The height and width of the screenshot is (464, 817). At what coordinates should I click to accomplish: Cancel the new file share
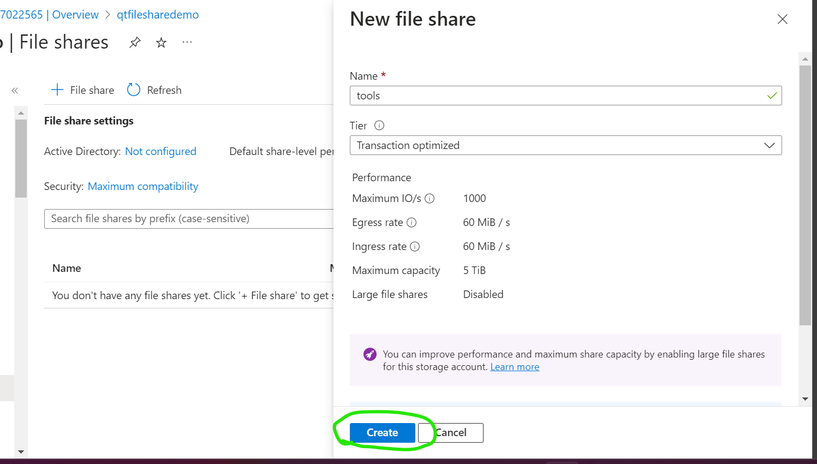[451, 433]
